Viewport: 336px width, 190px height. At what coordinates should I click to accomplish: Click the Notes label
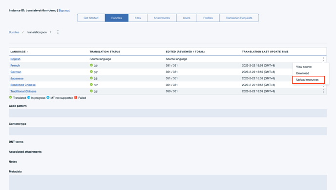click(x=13, y=162)
